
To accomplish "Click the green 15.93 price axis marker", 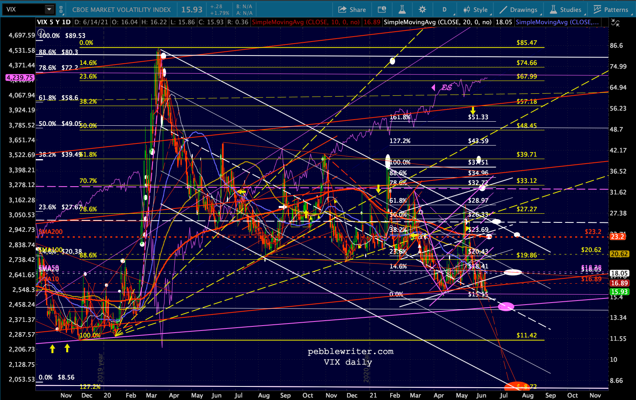I will 619,292.
